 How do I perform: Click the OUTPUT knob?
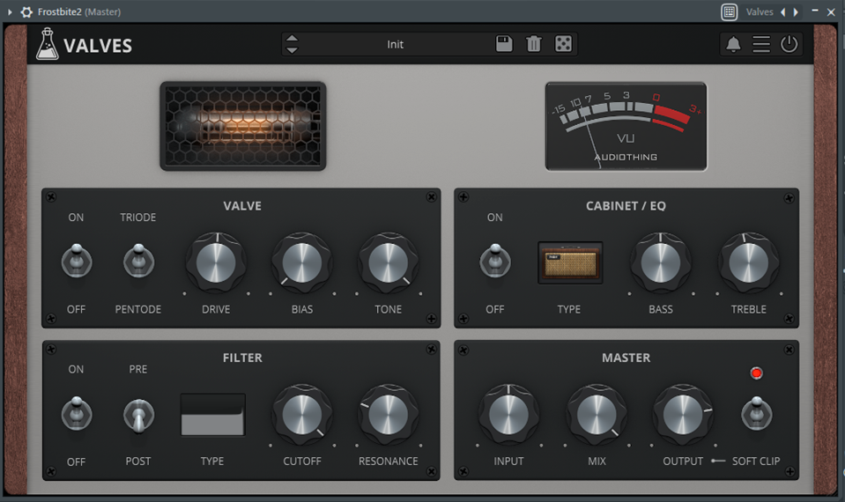(683, 415)
